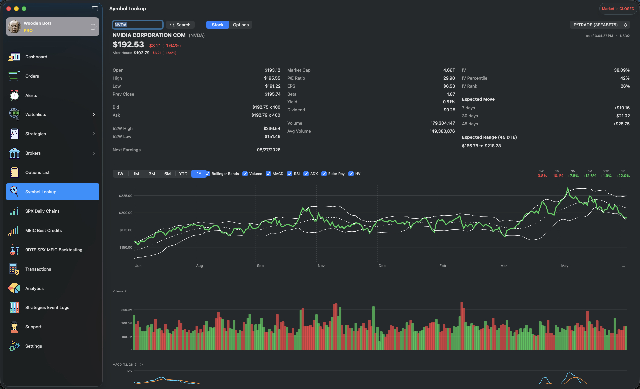Click the Market is CLOSED status badge

tap(618, 9)
